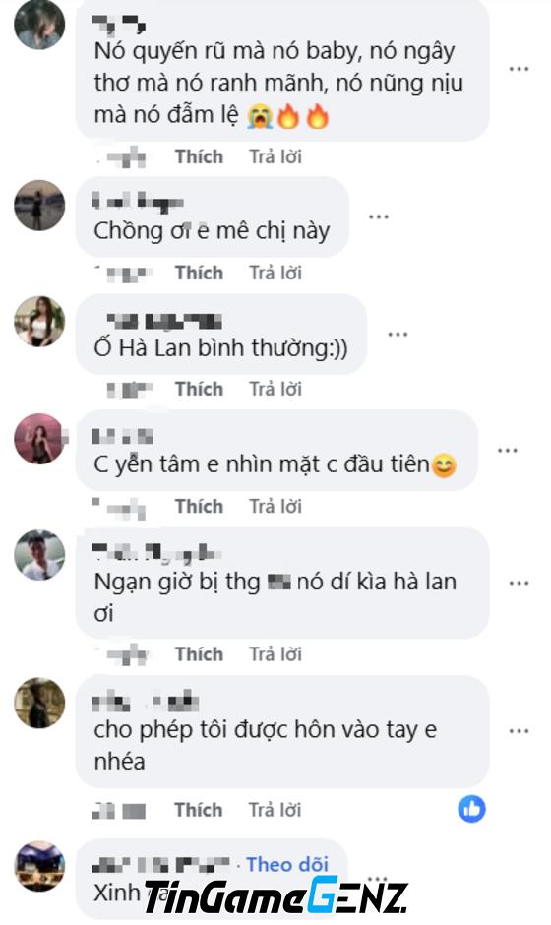Open three-dot menu beside 'Ố Hà Lan' comment
Screen dimensions: 551x925
click(x=398, y=334)
